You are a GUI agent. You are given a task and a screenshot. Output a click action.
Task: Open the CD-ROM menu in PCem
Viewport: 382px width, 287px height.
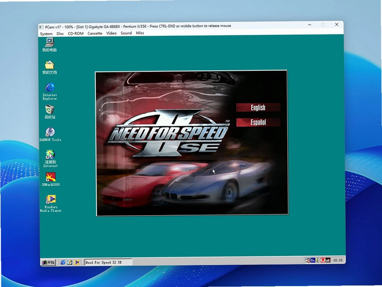point(75,33)
